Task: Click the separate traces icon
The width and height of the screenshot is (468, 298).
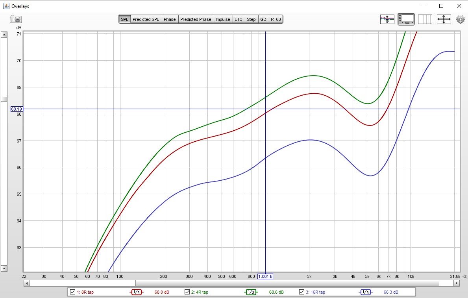Action: coord(387,19)
